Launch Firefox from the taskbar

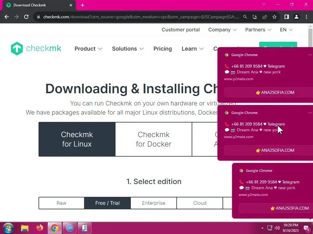(40, 228)
